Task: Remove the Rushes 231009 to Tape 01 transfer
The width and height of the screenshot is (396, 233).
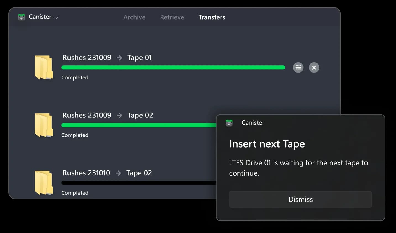Action: [x=314, y=68]
